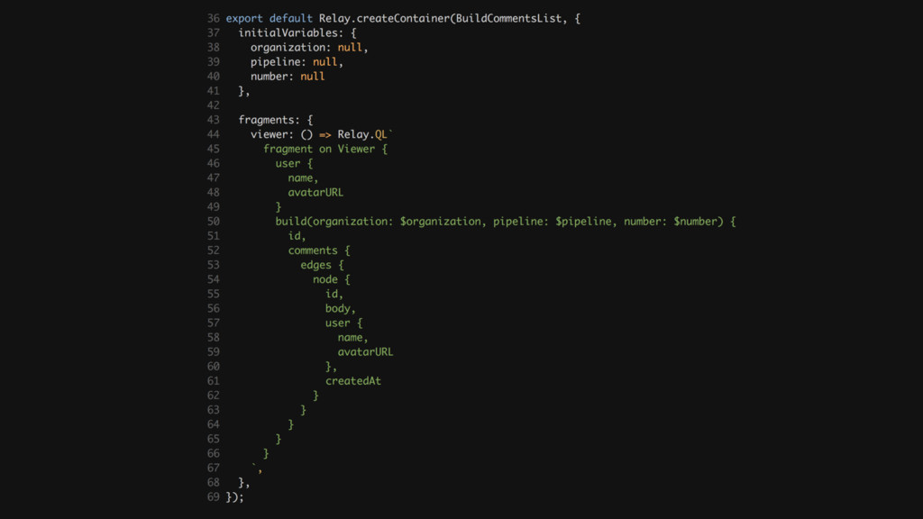Click line number 50 in the gutter
Image resolution: width=923 pixels, height=519 pixels.
(x=213, y=222)
